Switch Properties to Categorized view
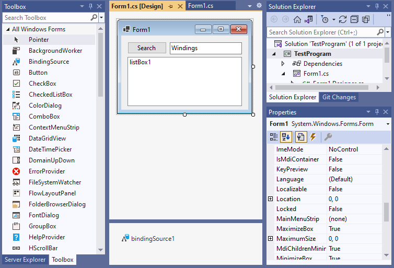The width and height of the screenshot is (394, 268). (x=274, y=137)
